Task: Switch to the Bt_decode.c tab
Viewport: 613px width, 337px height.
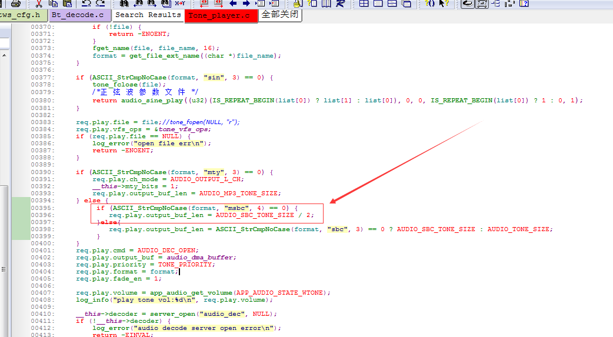Action: pyautogui.click(x=79, y=15)
